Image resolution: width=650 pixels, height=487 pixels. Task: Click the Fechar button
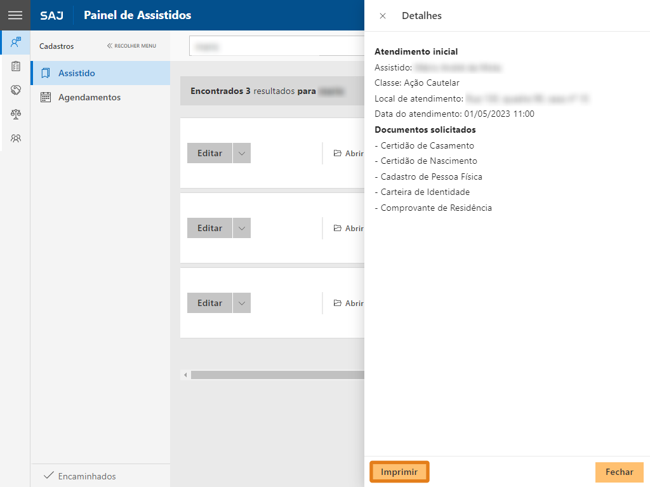tap(620, 472)
